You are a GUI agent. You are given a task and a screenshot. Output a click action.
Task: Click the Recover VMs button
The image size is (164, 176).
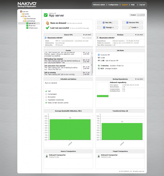[132, 23]
